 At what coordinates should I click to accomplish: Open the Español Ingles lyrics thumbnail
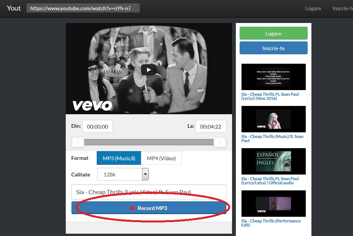(273, 161)
